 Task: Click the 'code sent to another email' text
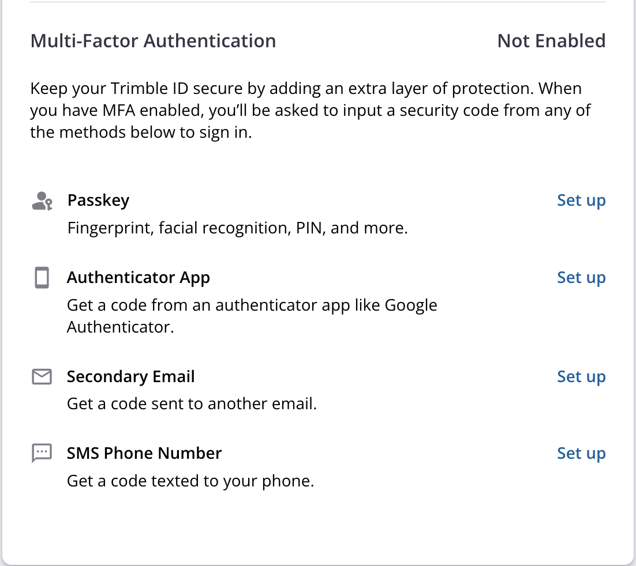coord(192,404)
